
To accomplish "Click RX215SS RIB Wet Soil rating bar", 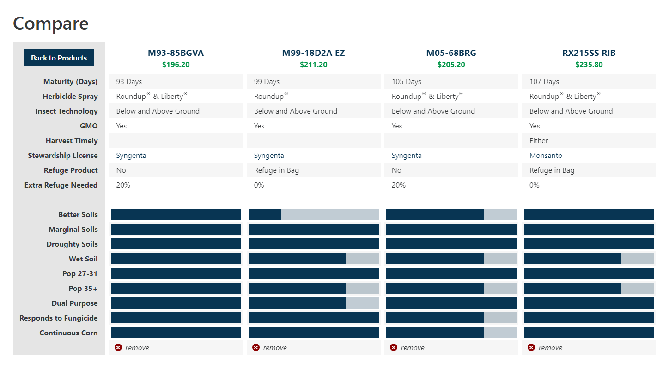I will tap(589, 259).
